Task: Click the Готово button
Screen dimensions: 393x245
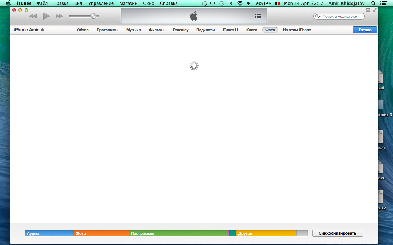Action: pos(365,30)
